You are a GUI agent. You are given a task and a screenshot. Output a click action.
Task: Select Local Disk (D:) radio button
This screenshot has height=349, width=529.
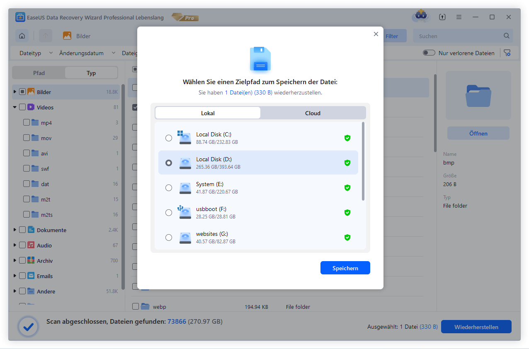pyautogui.click(x=168, y=163)
